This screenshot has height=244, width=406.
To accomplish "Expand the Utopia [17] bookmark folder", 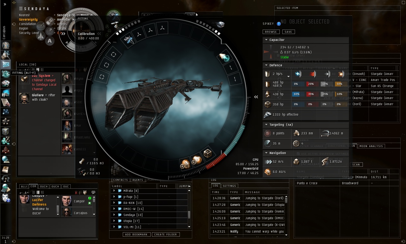I will pyautogui.click(x=114, y=221).
